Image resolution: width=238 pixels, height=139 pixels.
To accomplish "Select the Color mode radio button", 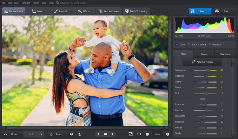I will [177, 45].
